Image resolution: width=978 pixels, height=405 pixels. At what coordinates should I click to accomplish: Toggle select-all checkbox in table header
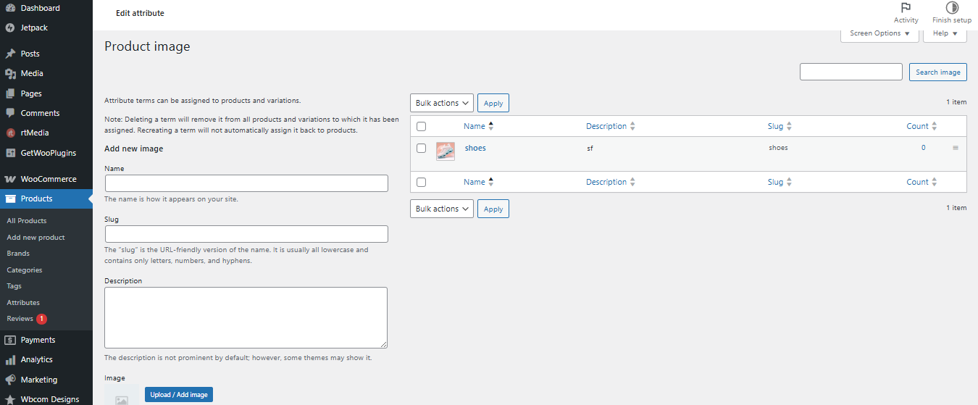click(421, 126)
